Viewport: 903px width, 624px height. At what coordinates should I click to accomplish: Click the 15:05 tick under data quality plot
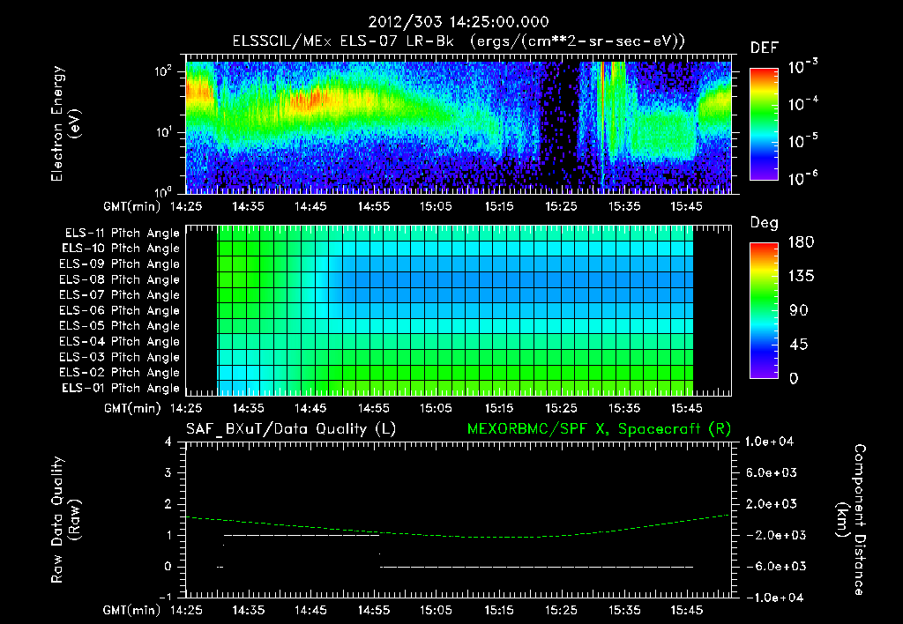click(436, 610)
